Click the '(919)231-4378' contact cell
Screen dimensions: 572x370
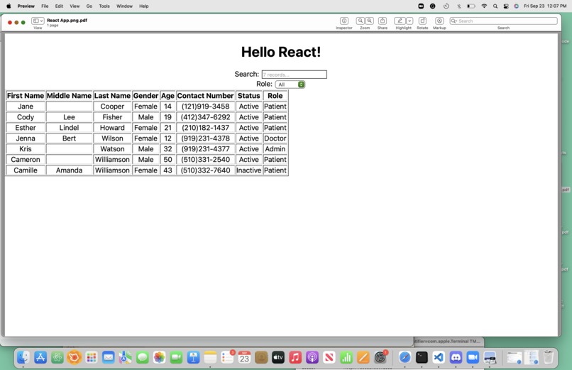205,138
